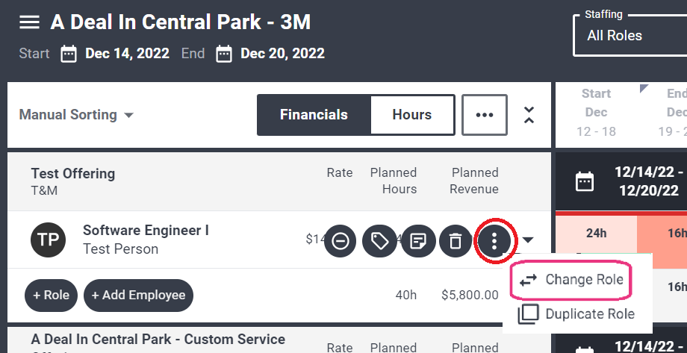Switch view to Financials
This screenshot has width=687, height=353.
(314, 115)
